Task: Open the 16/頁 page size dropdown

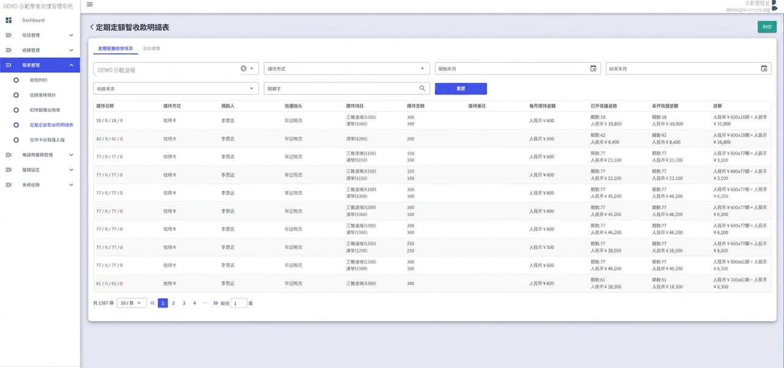Action: click(132, 303)
